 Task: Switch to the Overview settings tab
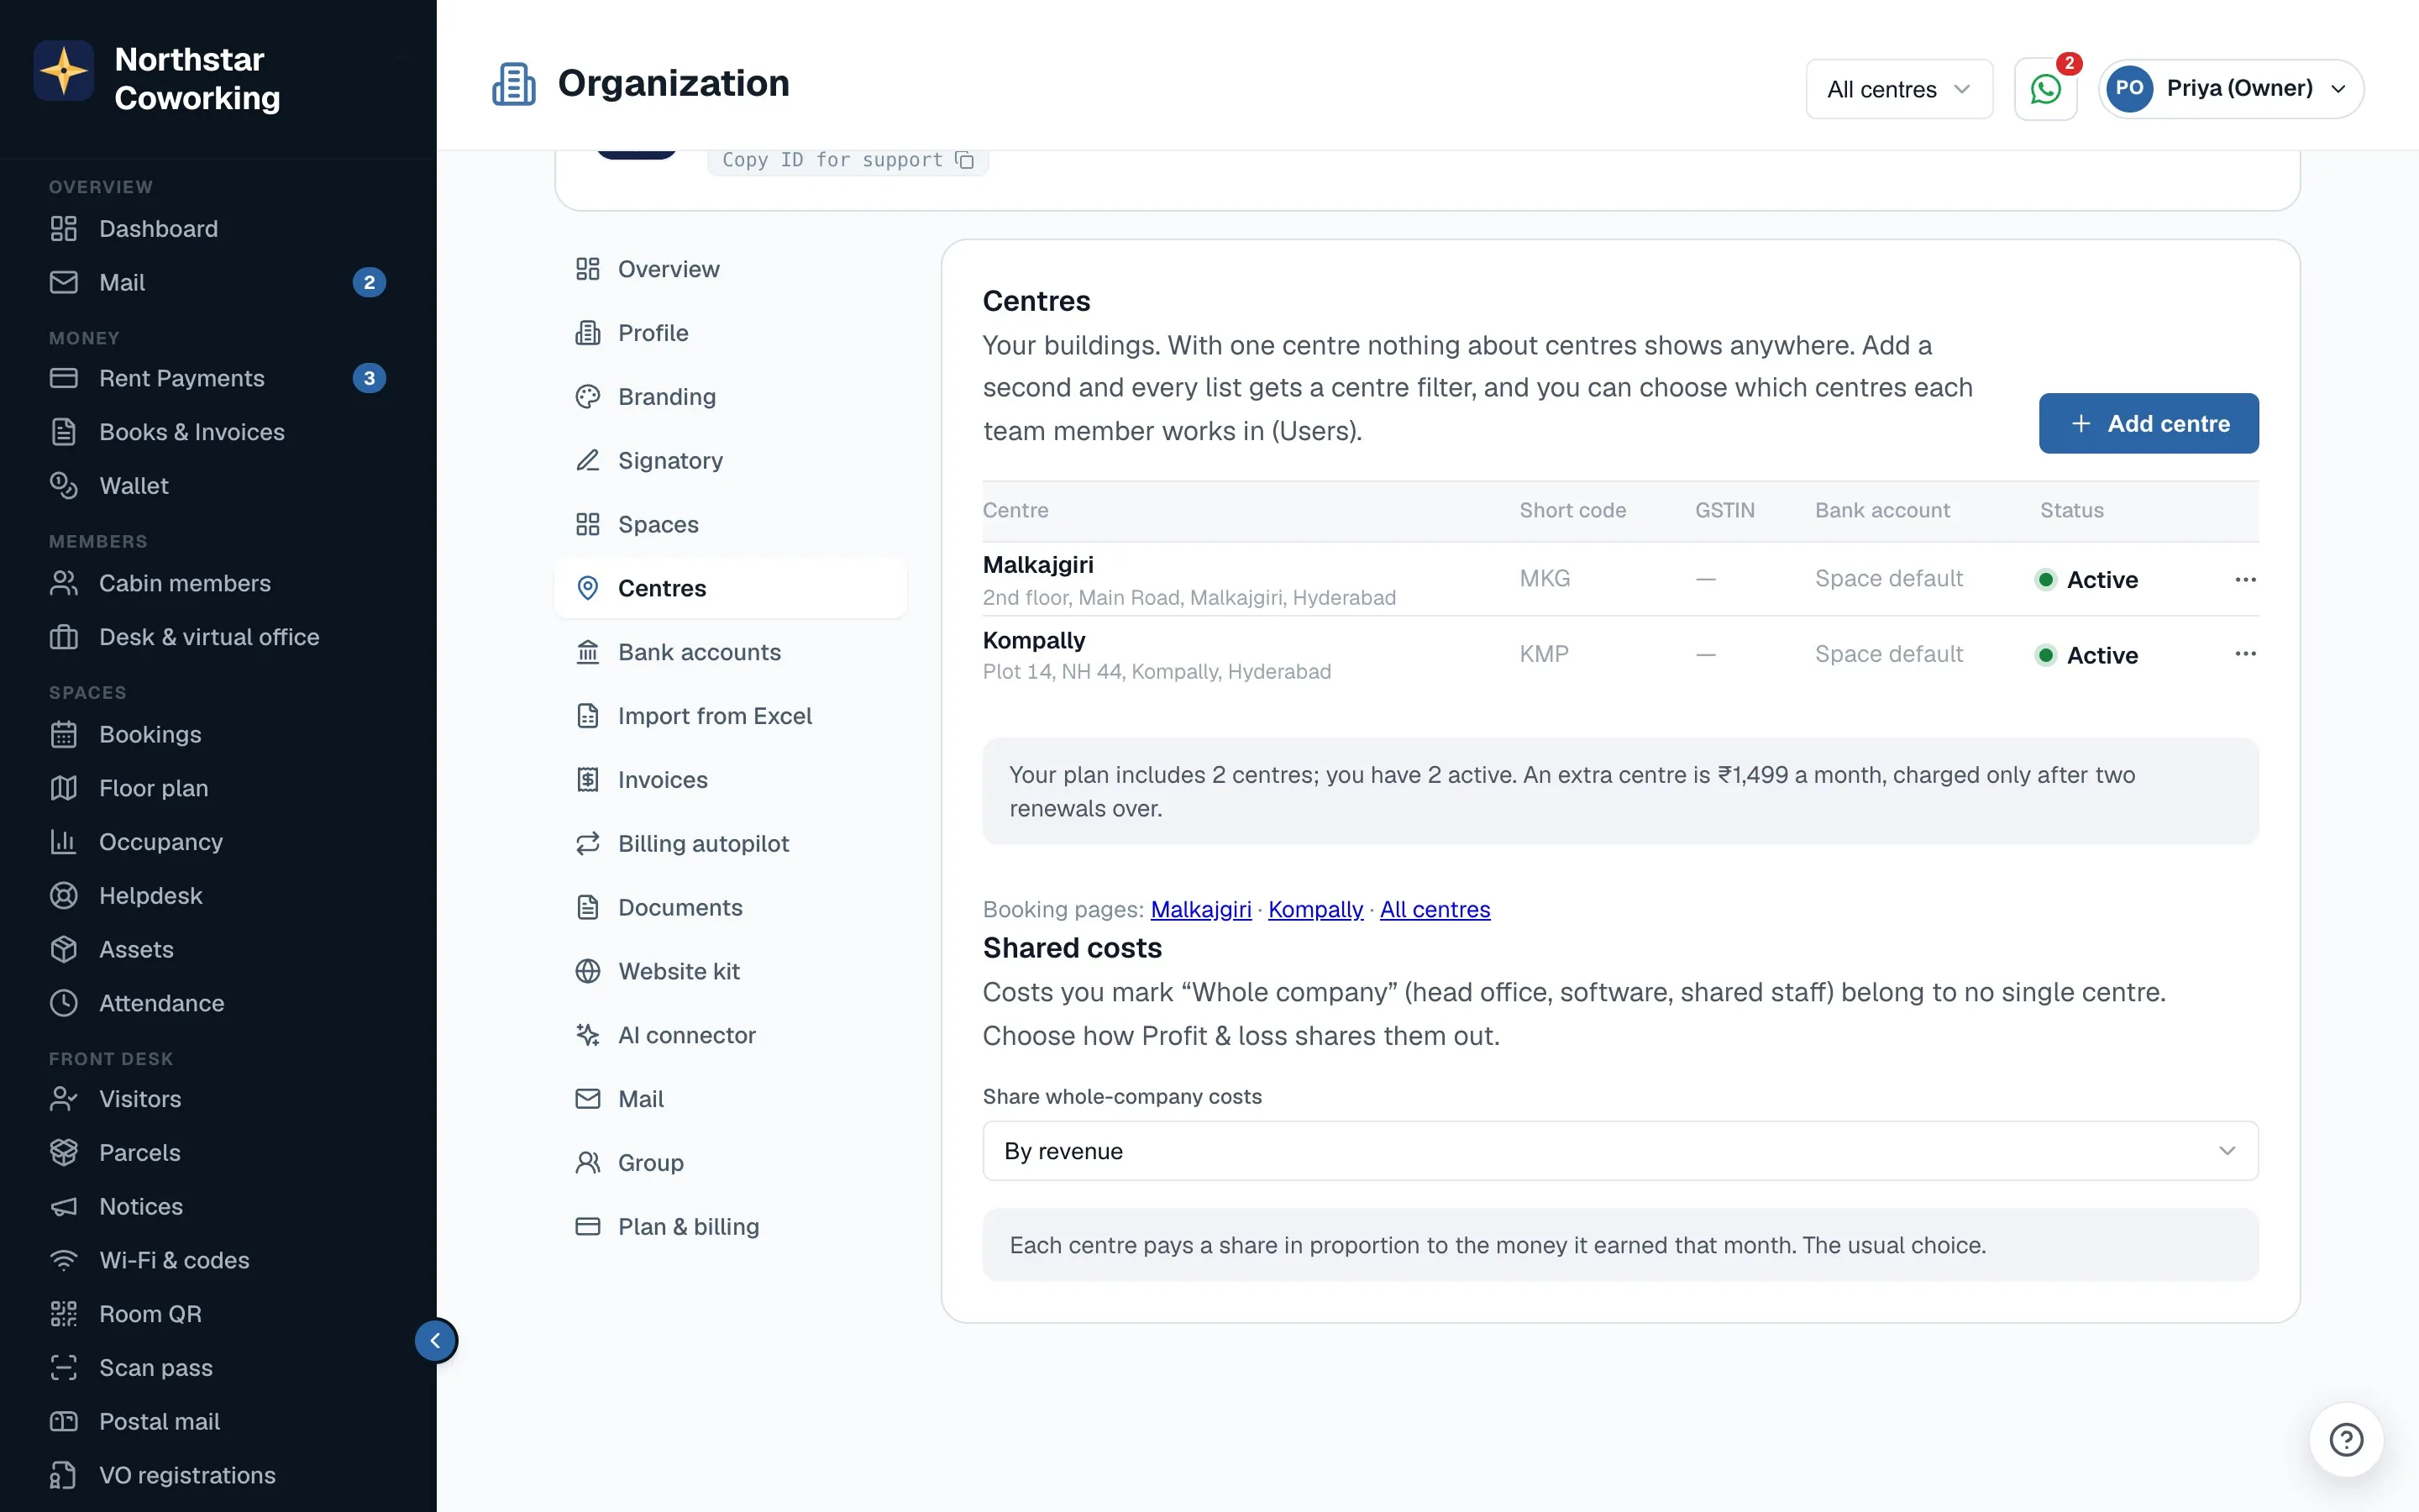730,269
